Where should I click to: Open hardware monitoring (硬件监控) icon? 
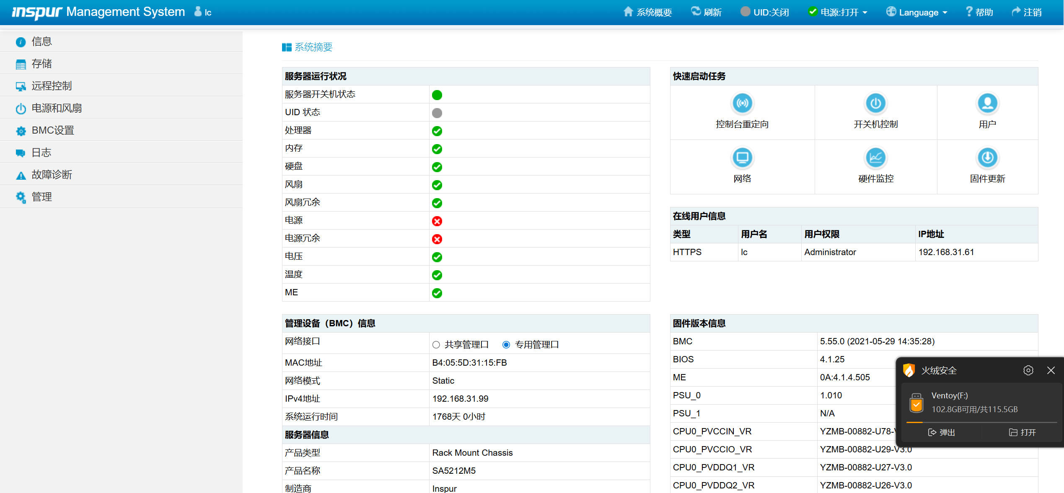[875, 158]
